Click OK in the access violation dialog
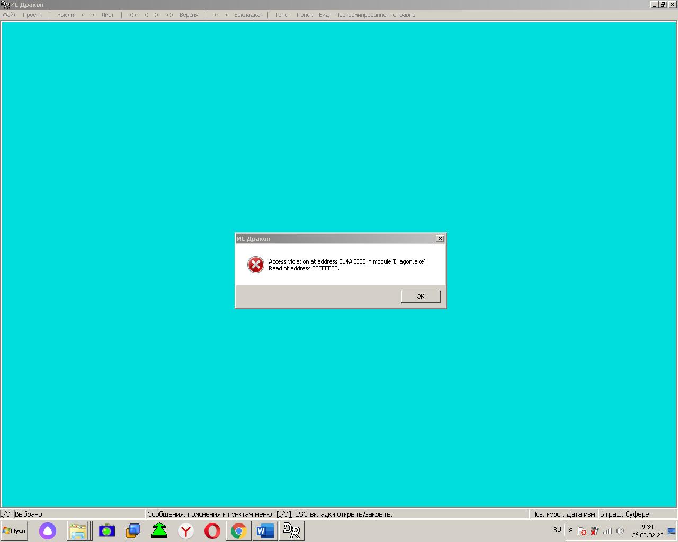678x542 pixels. click(420, 296)
